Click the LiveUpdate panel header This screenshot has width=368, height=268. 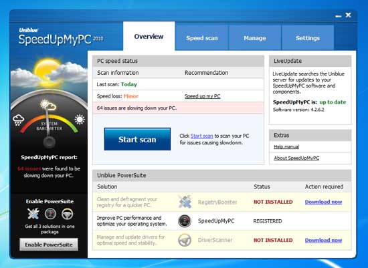click(310, 61)
